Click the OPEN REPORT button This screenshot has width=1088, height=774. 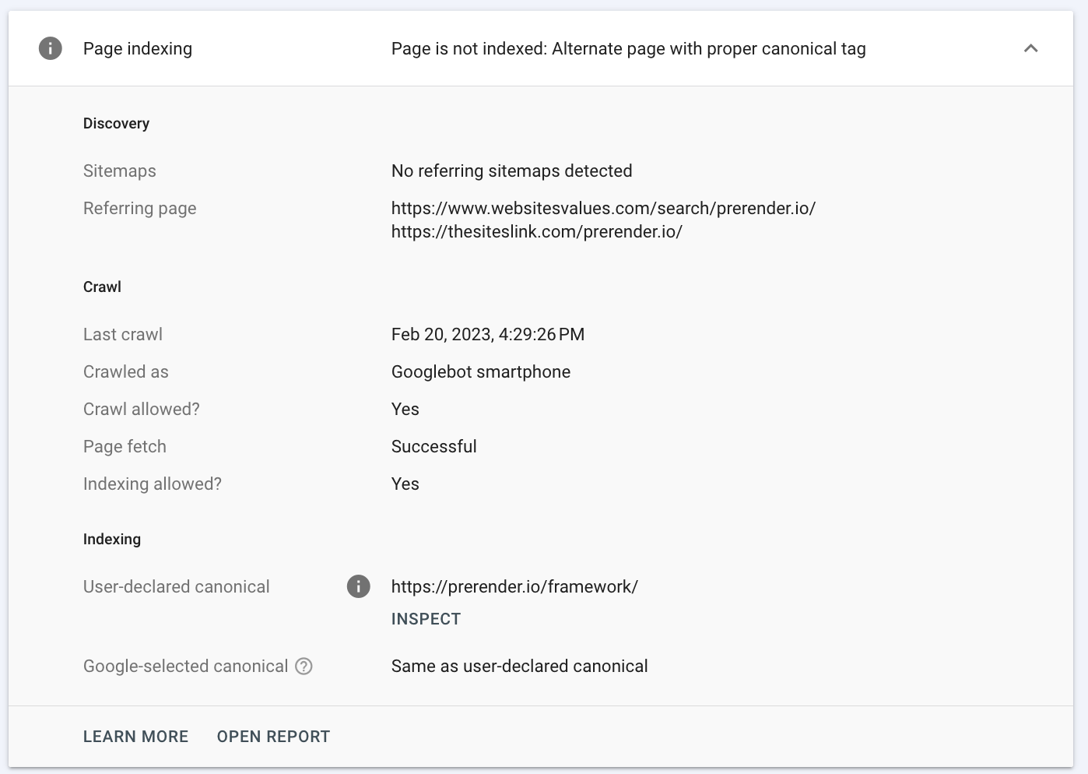tap(273, 737)
